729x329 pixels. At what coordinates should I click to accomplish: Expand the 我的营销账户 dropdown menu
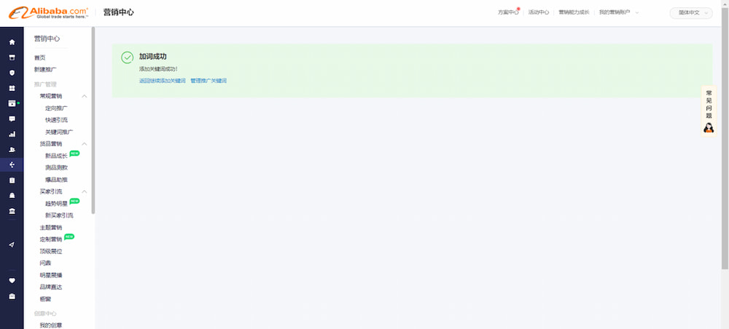[x=618, y=12]
